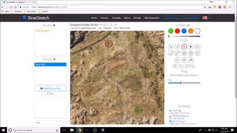Viewport: 237px width, 133px height.
Task: Click the Redo button
Action: pyautogui.click(x=190, y=66)
